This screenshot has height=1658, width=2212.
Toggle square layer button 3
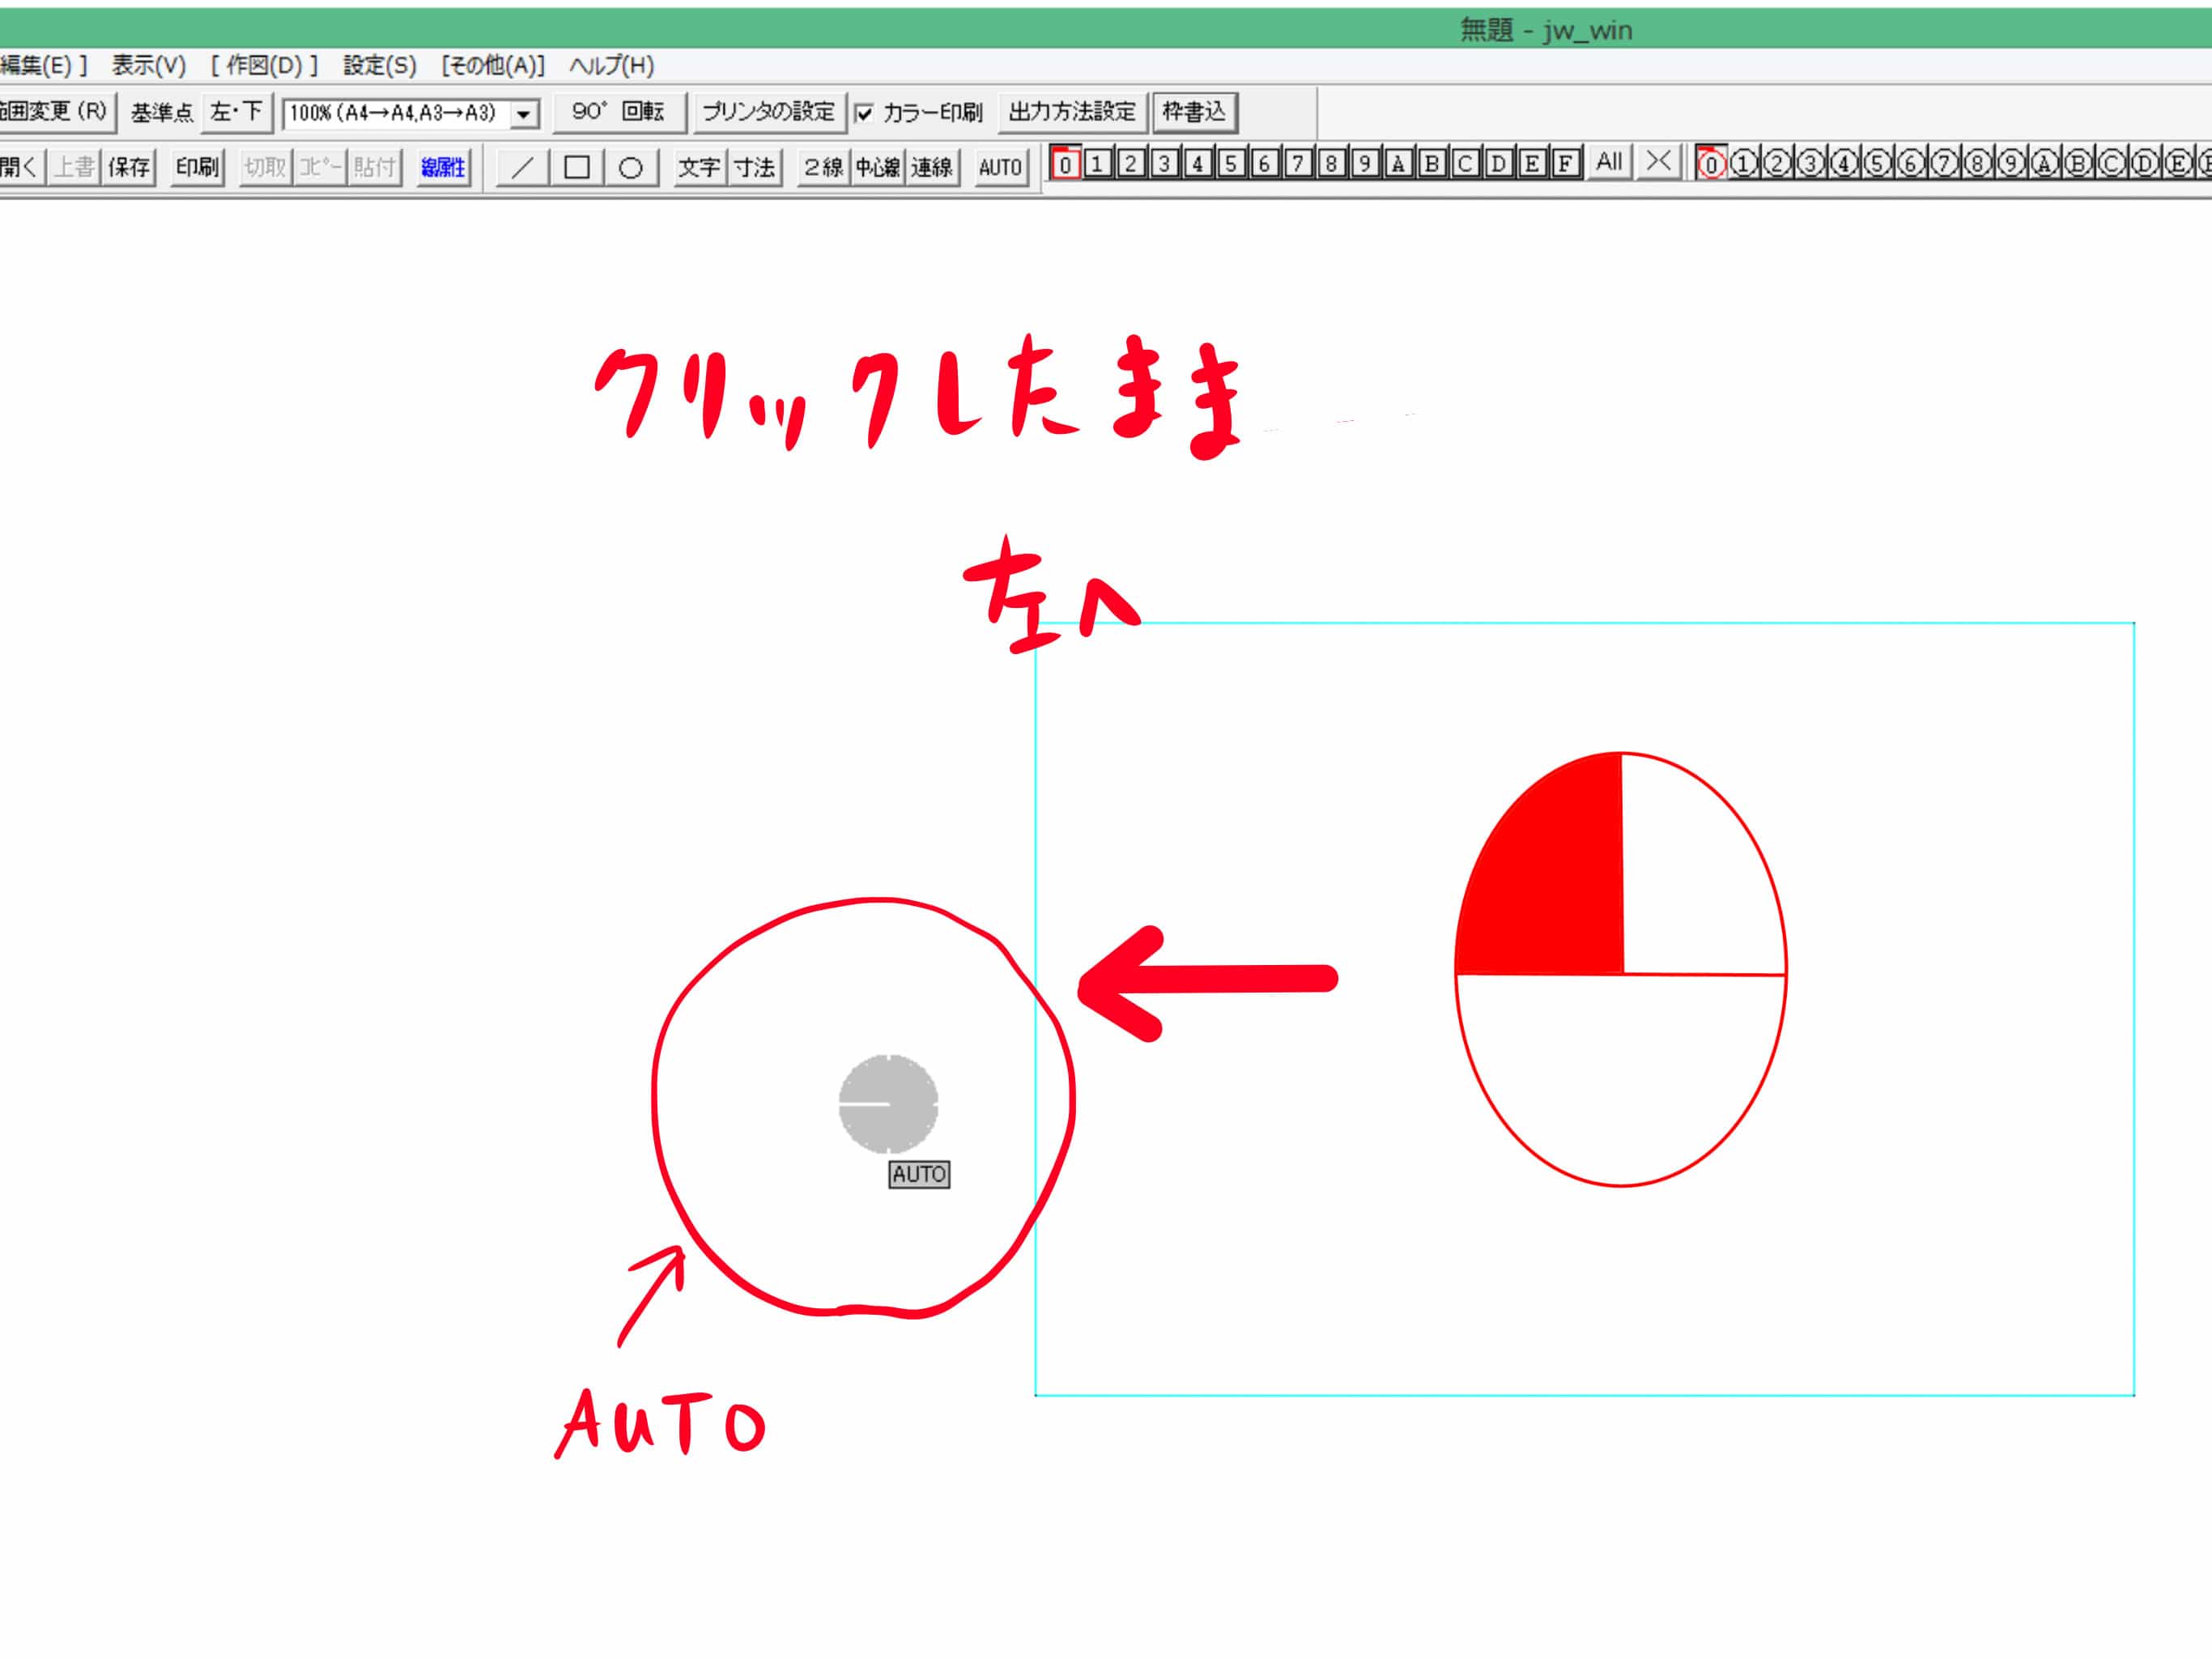pos(1165,164)
